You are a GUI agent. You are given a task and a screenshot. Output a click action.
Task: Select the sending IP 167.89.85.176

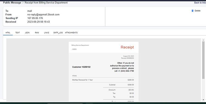point(35,18)
